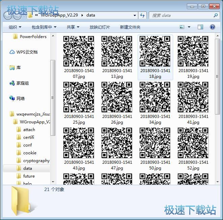The image size is (223, 220).
Task: Select the wxqewmcjzs_Jisu folder in the tree
Action: coord(30,114)
